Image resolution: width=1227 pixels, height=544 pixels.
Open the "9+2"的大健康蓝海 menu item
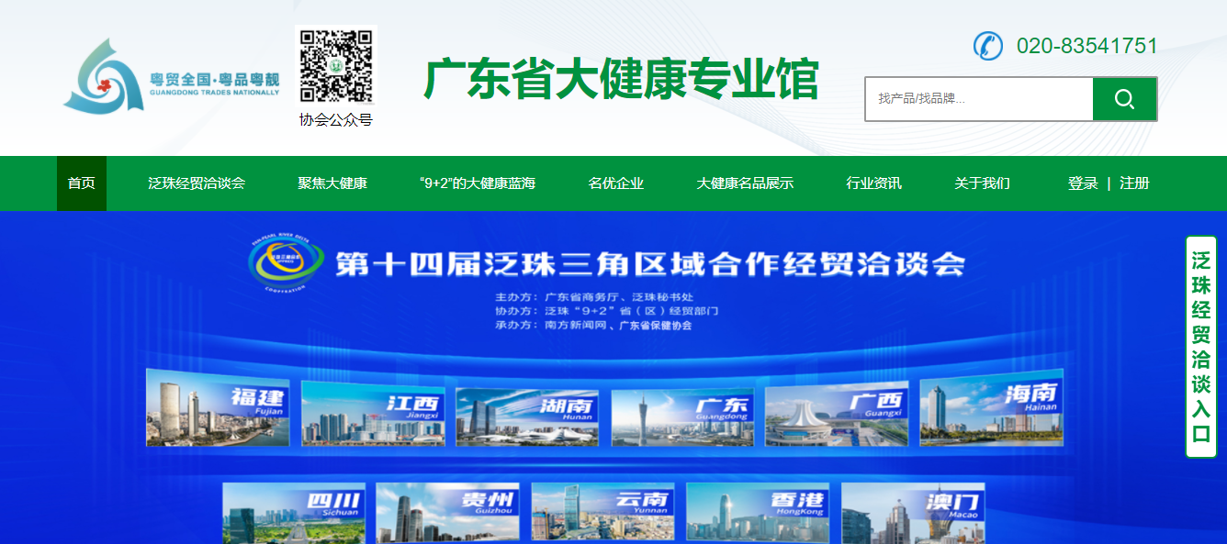point(478,183)
